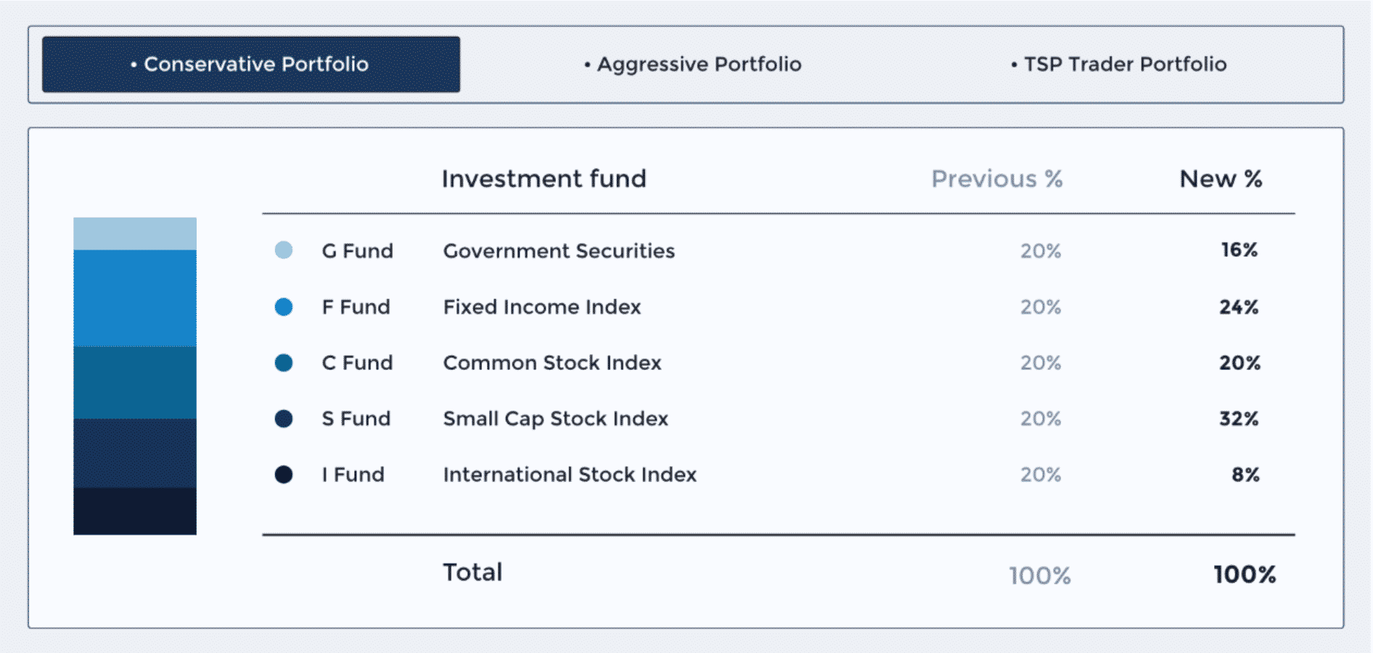Click the S Fund navy dot
The width and height of the screenshot is (1373, 653).
pos(284,419)
